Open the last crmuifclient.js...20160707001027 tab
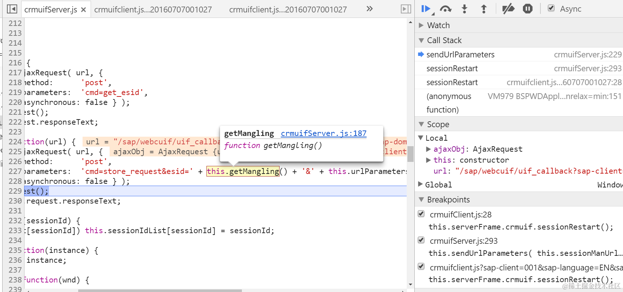The height and width of the screenshot is (292, 623). (288, 10)
